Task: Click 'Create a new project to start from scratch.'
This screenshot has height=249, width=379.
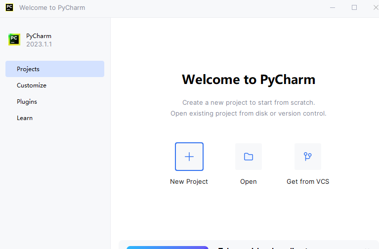Action: click(x=249, y=102)
